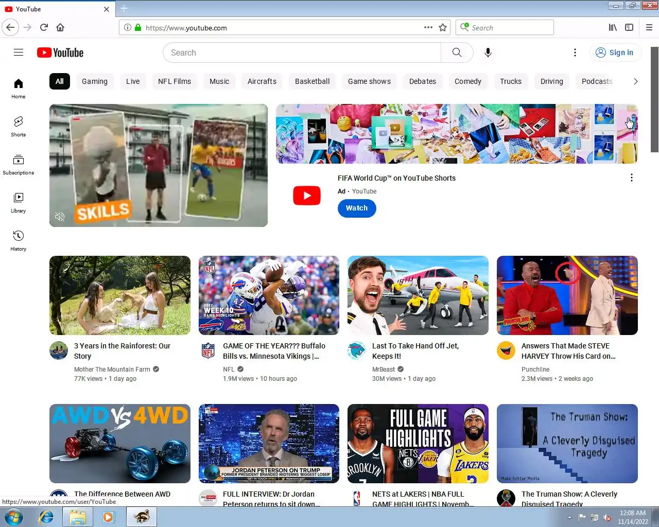Viewport: 659px width, 527px height.
Task: Select the Gaming chip
Action: pyautogui.click(x=95, y=81)
